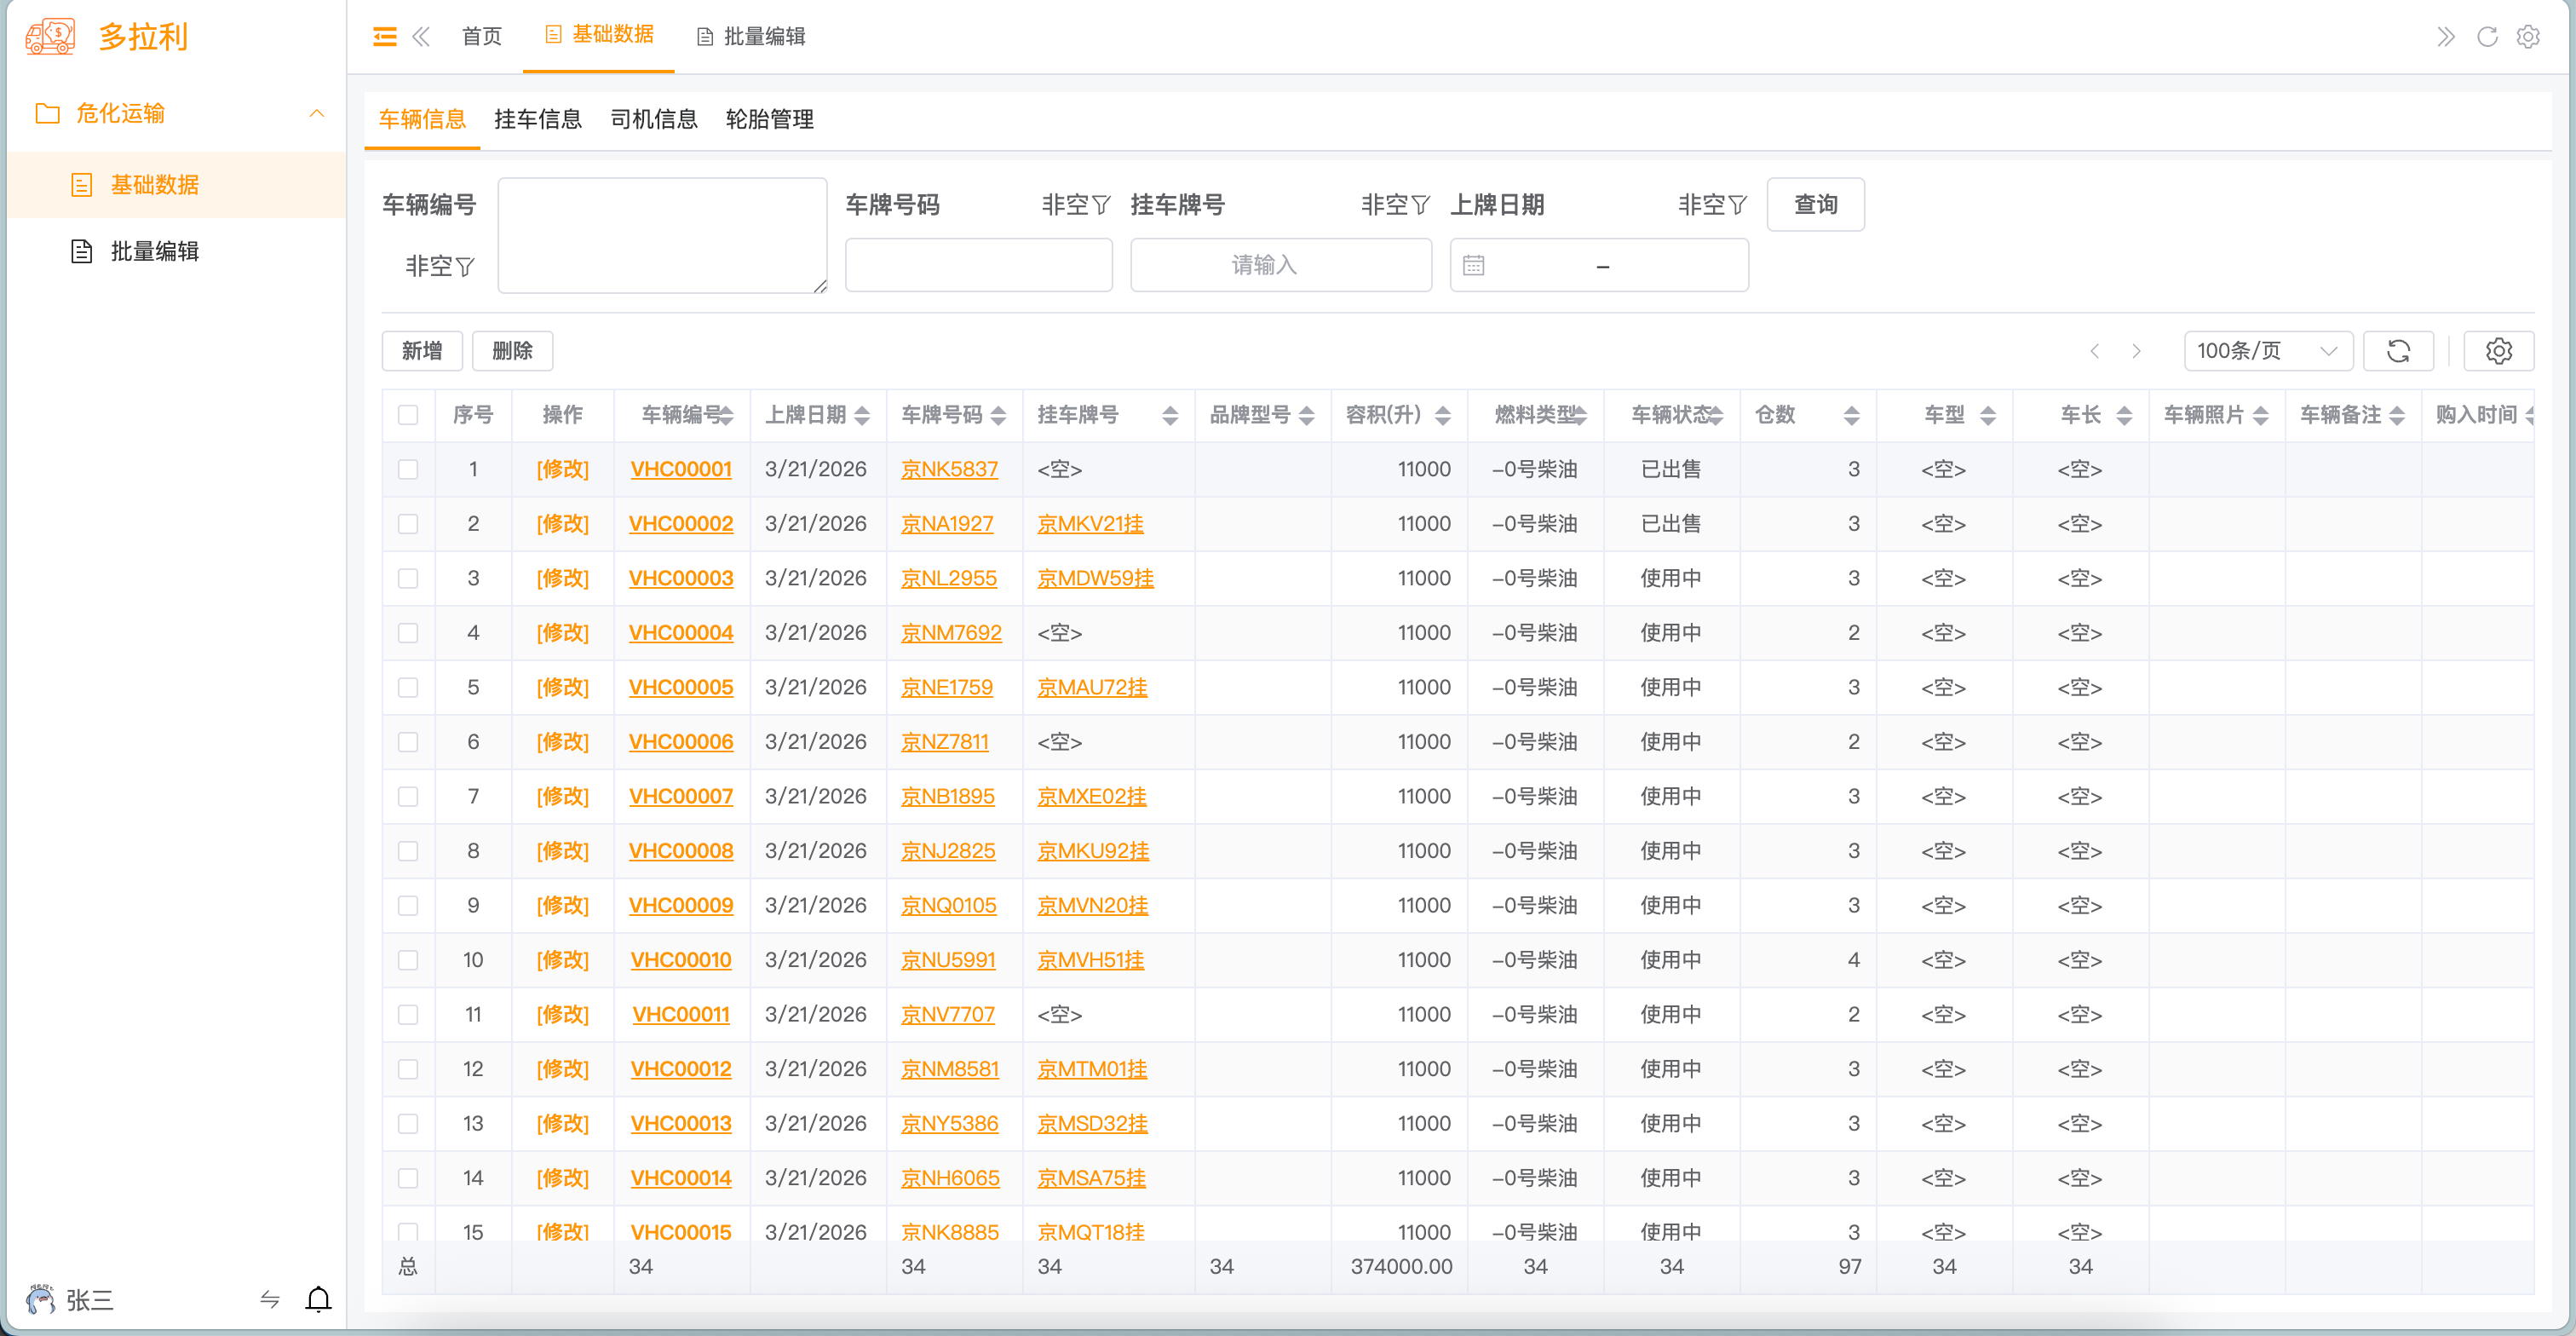Switch to the 挂车信息 tab
This screenshot has height=1336, width=2576.
(538, 119)
